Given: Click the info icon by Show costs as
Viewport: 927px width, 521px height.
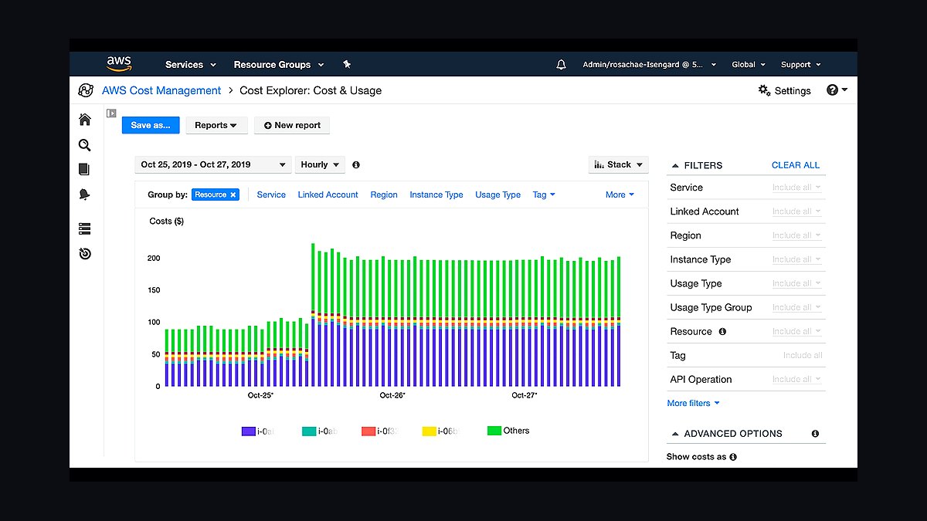Looking at the screenshot, I should (x=733, y=457).
